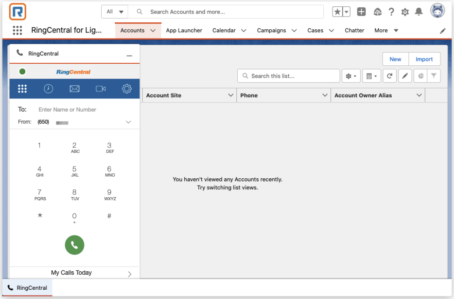The width and height of the screenshot is (454, 299).
Task: Open the Cases tab
Action: tap(315, 31)
